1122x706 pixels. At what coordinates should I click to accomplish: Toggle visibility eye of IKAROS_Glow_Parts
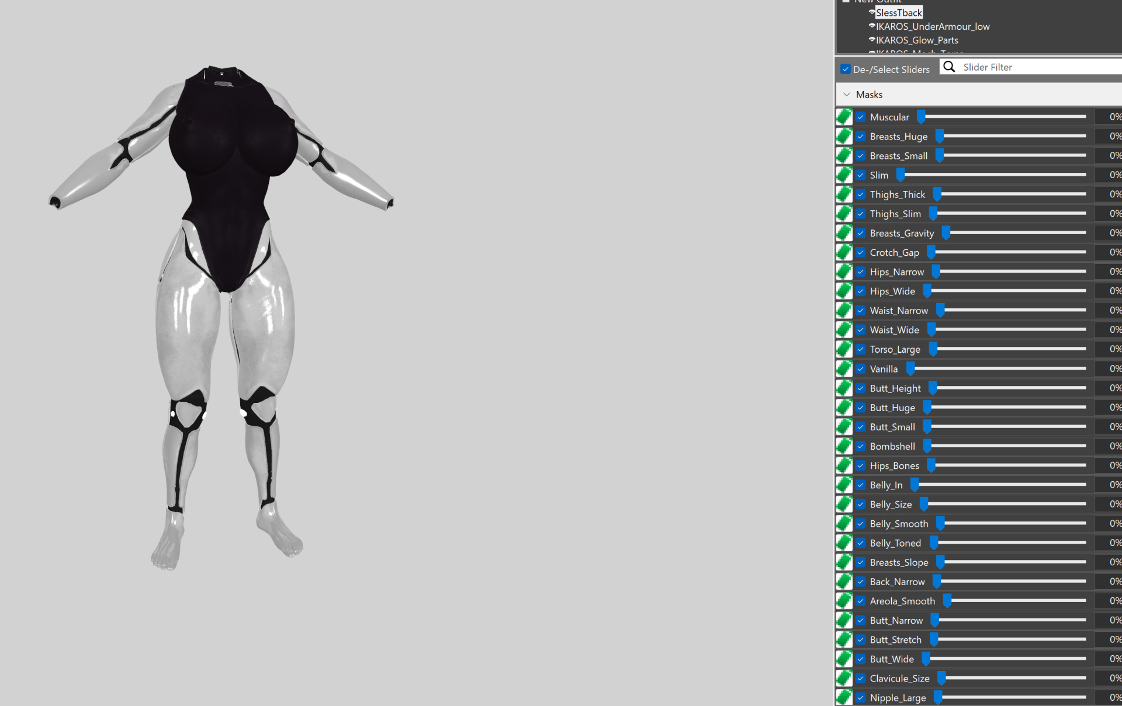point(871,40)
